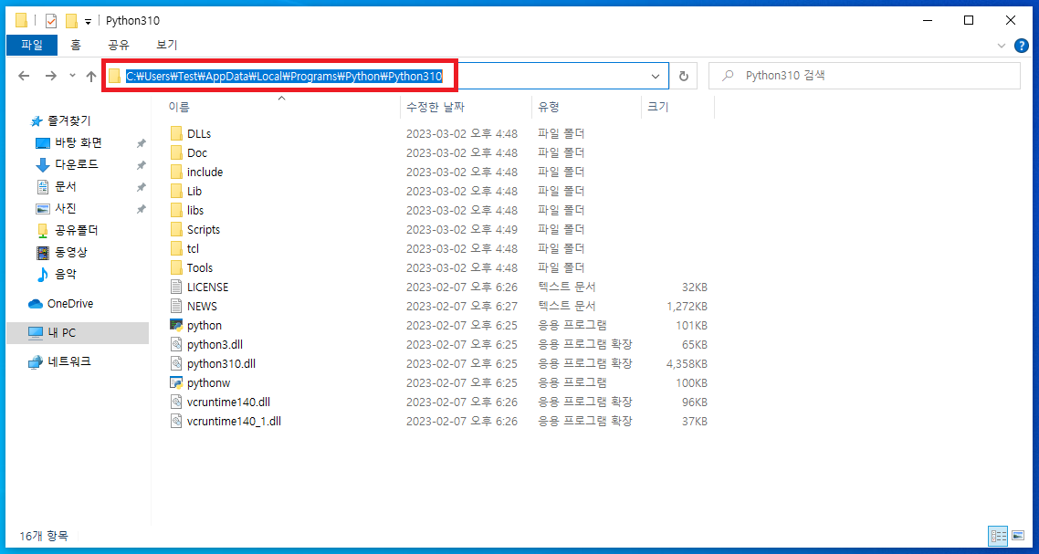Click the refresh button next to address bar

(684, 76)
